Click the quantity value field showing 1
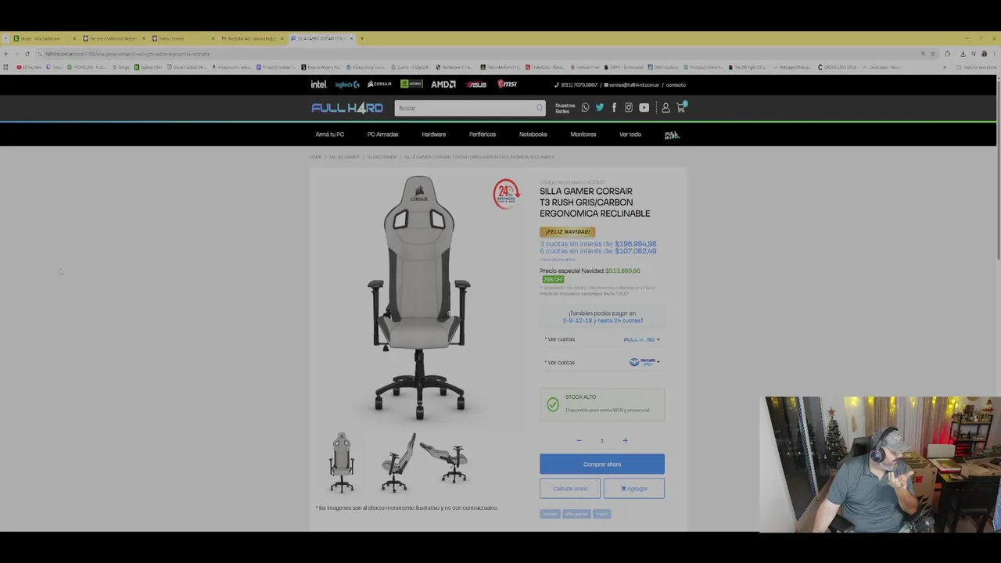 point(602,440)
